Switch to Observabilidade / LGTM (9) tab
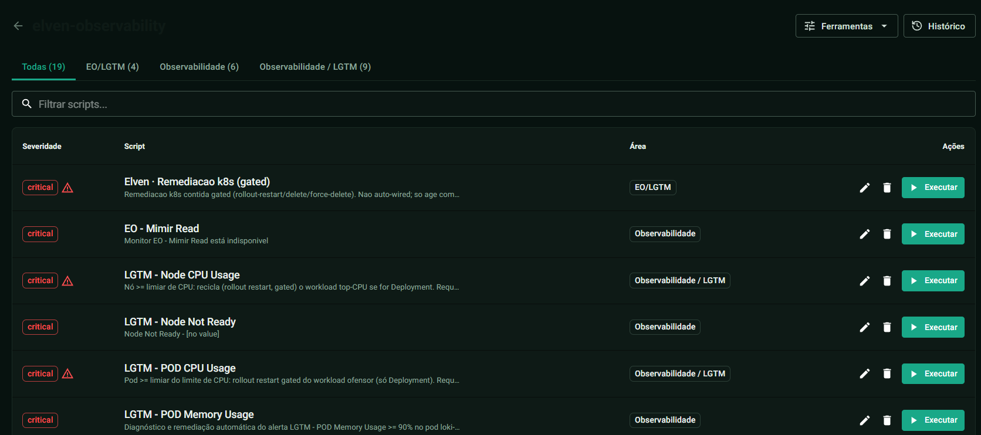This screenshot has width=981, height=435. pyautogui.click(x=315, y=67)
